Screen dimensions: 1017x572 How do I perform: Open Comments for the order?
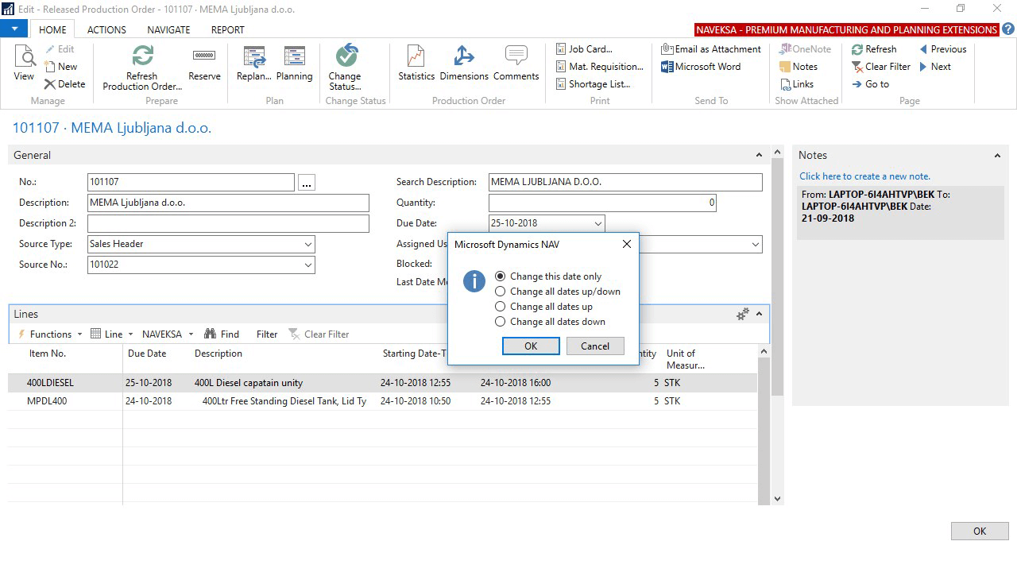pos(516,63)
